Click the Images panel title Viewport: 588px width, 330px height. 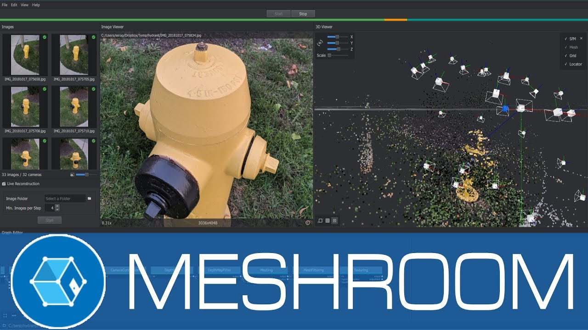8,27
